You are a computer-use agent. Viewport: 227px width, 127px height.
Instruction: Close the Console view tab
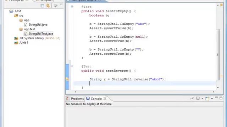click(x=105, y=98)
